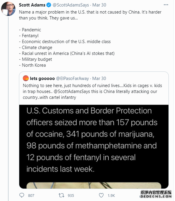Open the @ElPasoFarAway handle

coord(72,78)
